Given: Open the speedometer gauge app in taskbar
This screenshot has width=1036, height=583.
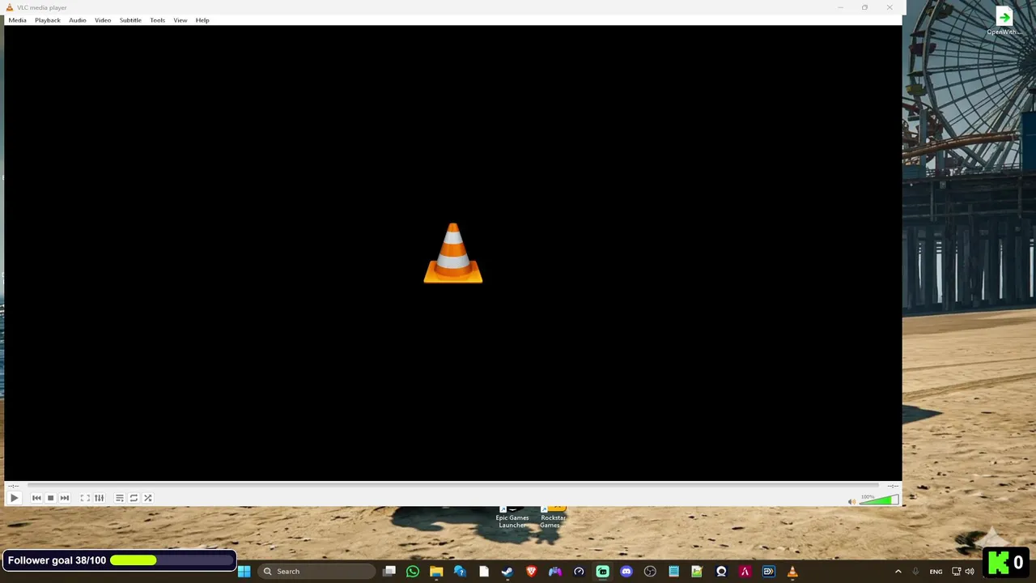Looking at the screenshot, I should (579, 572).
